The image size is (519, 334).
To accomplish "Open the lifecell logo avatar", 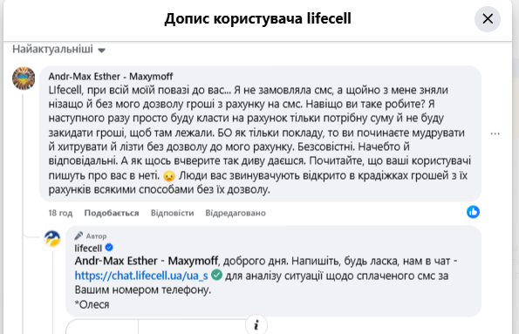I will tap(52, 238).
